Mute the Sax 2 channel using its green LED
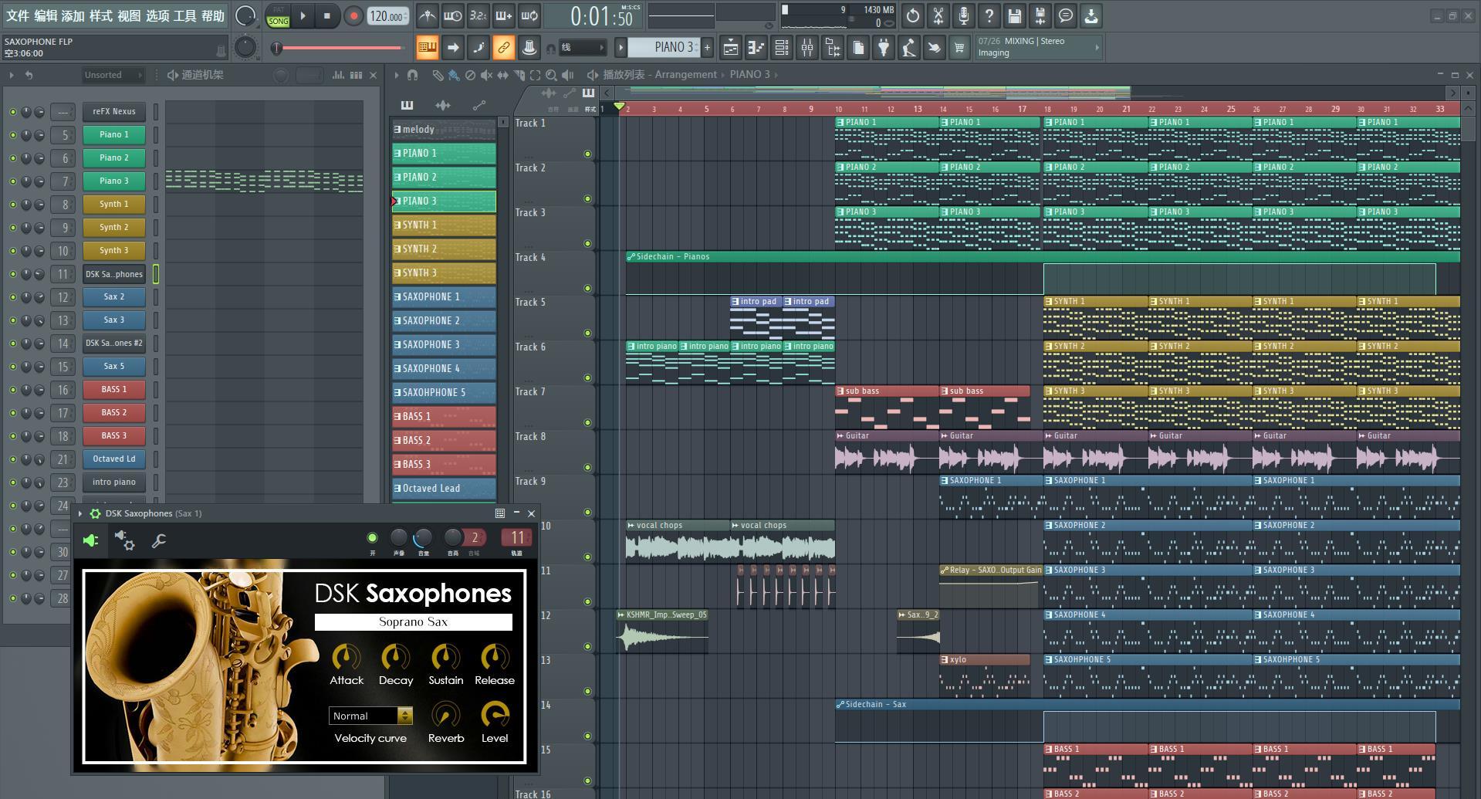 click(x=12, y=296)
